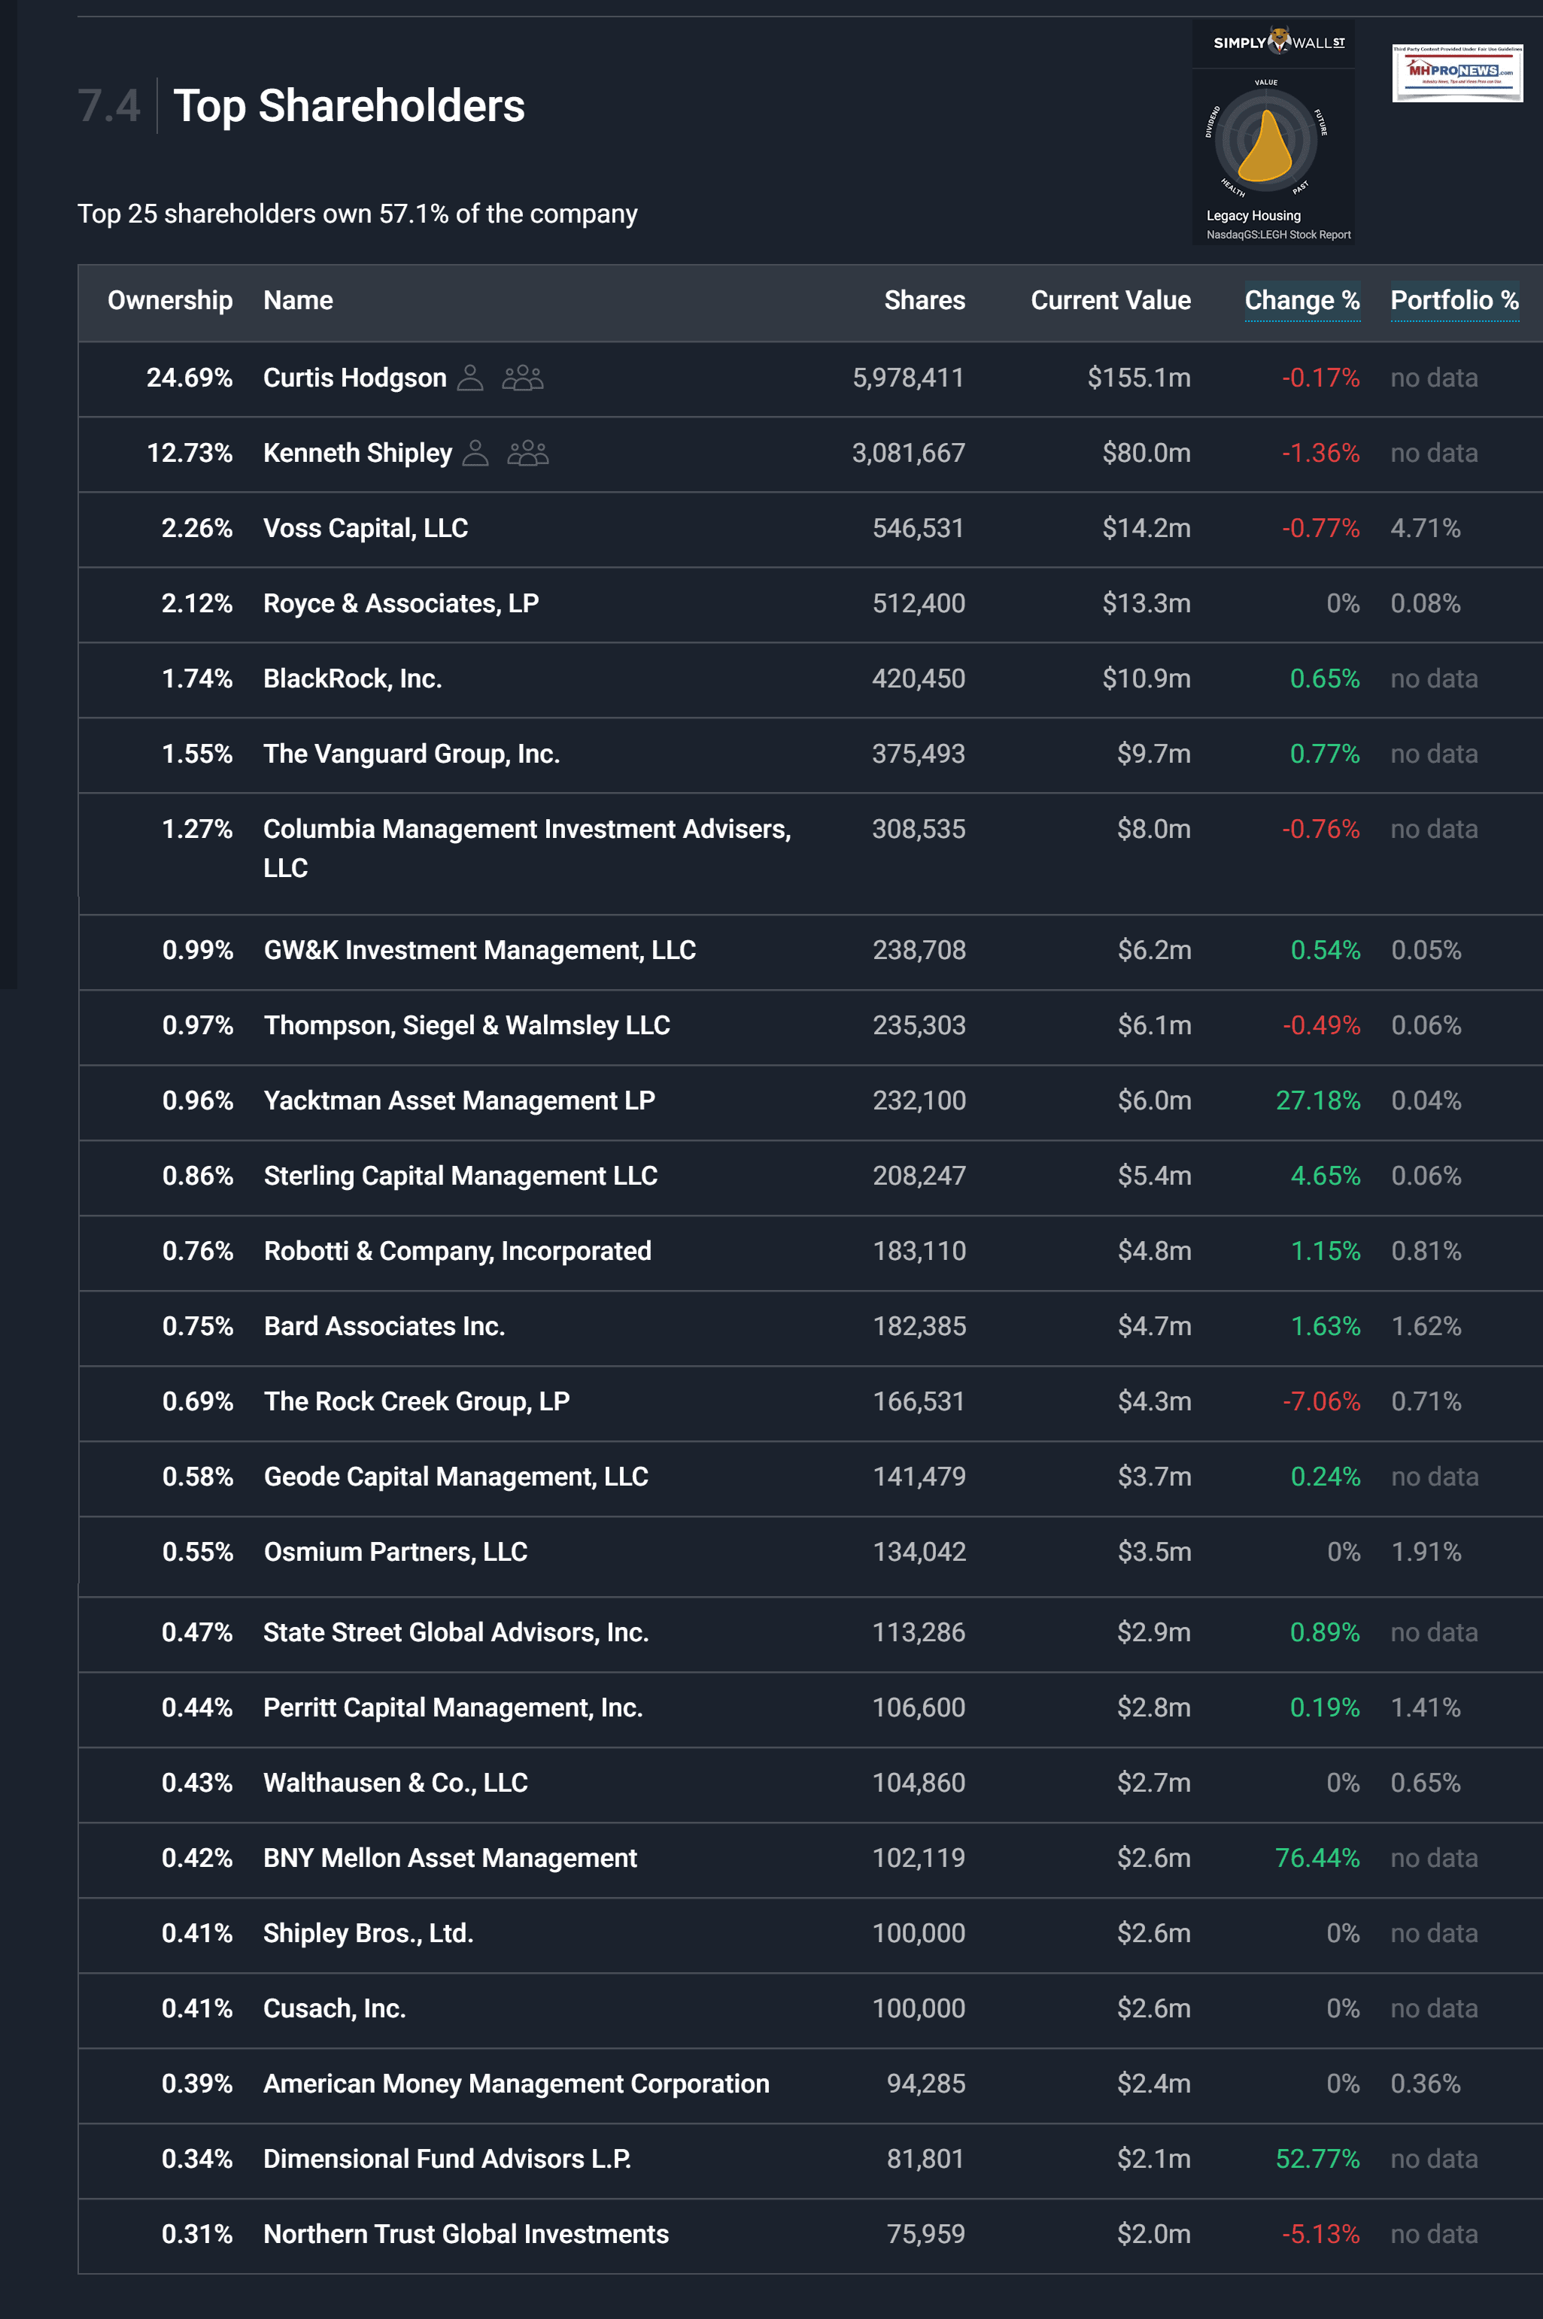Click Top 25 shareholders own 57.1% text
This screenshot has height=2319, width=1543.
point(357,214)
